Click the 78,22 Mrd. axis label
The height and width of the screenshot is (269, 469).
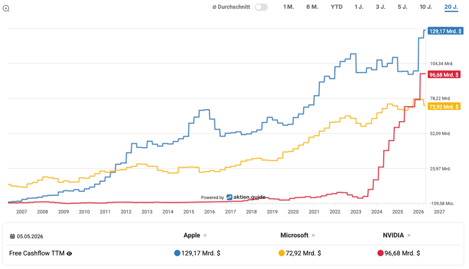440,98
